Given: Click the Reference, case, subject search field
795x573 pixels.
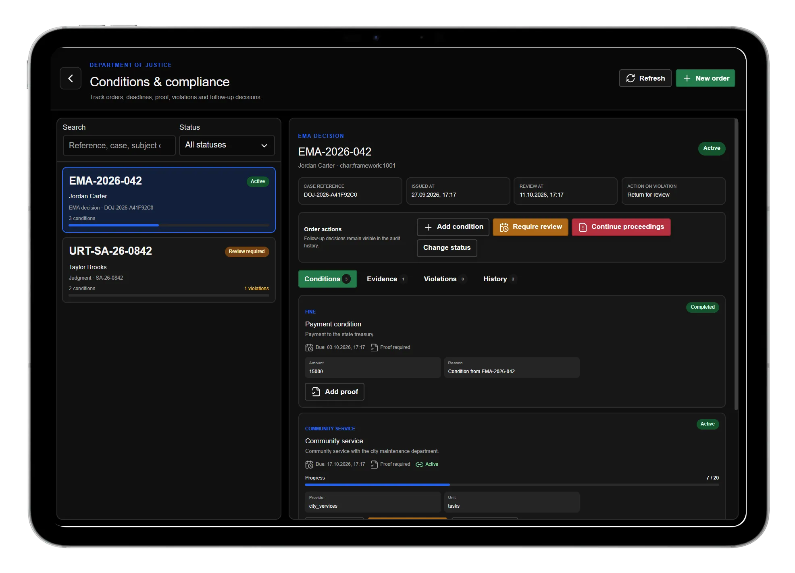Looking at the screenshot, I should 119,145.
